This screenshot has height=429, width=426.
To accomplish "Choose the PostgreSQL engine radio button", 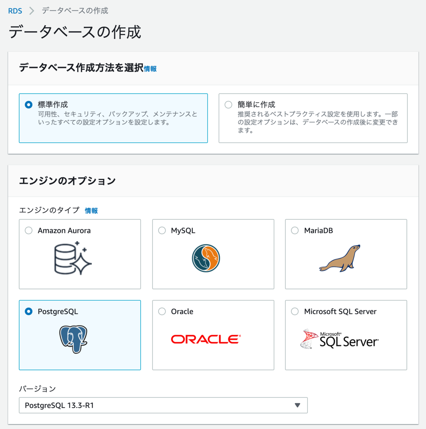I will pos(29,311).
